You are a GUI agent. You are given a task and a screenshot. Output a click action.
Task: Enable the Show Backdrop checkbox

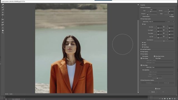[x=141, y=70]
